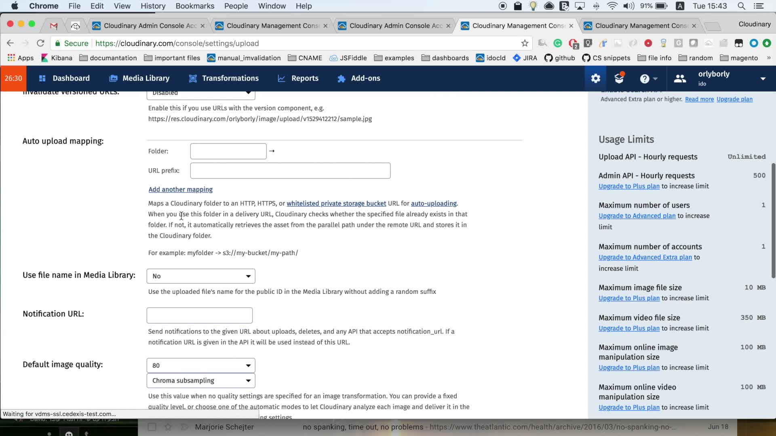The width and height of the screenshot is (776, 436).
Task: Open the Bookmarks menu in the menu bar
Action: [195, 6]
